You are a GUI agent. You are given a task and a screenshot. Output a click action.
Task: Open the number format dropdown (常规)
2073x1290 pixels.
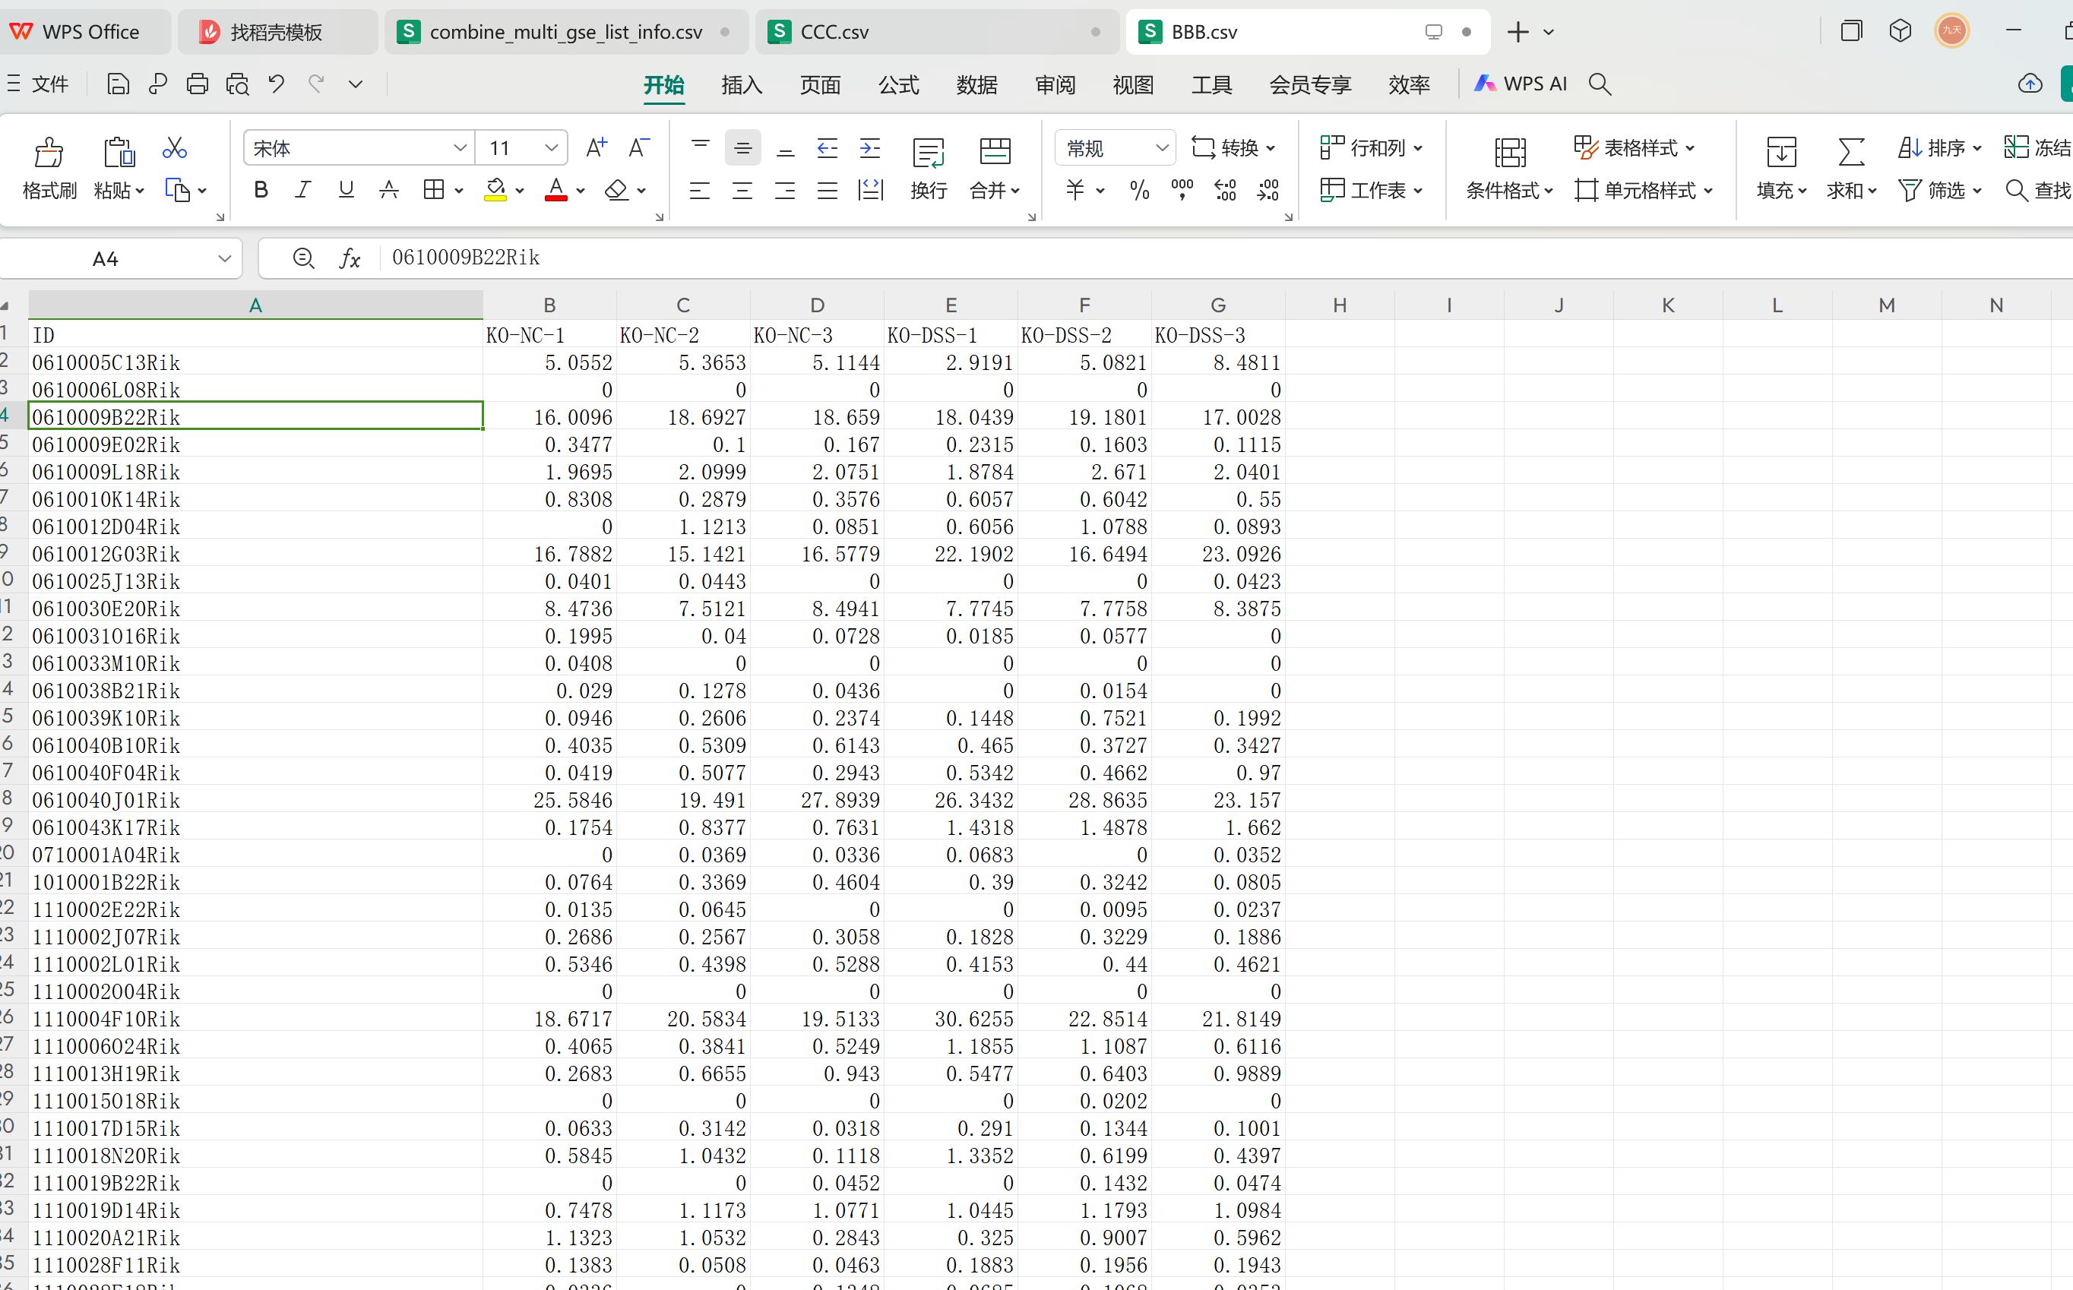(x=1160, y=148)
